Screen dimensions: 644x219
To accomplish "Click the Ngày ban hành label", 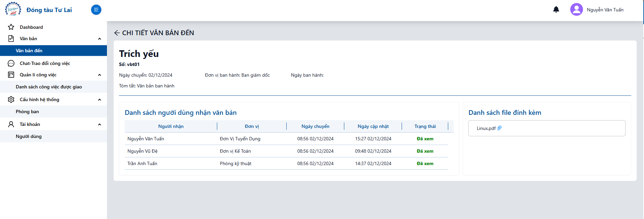I will tap(307, 75).
